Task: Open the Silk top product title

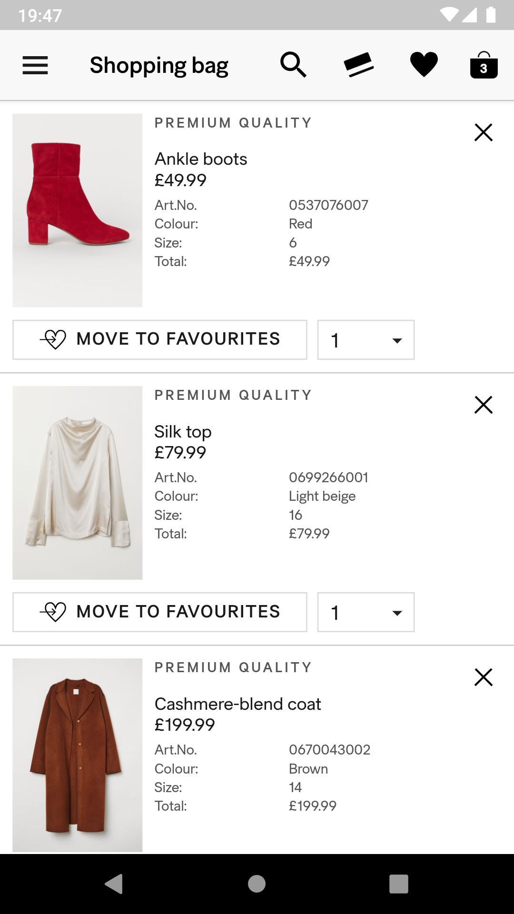Action: [183, 432]
